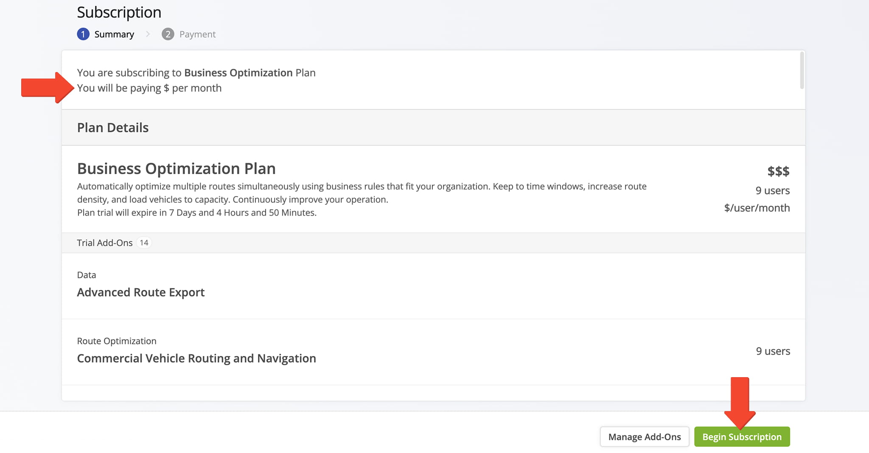Viewport: 869px width, 453px height.
Task: Click the Trial Add-Ons count badge 14
Action: (x=144, y=243)
